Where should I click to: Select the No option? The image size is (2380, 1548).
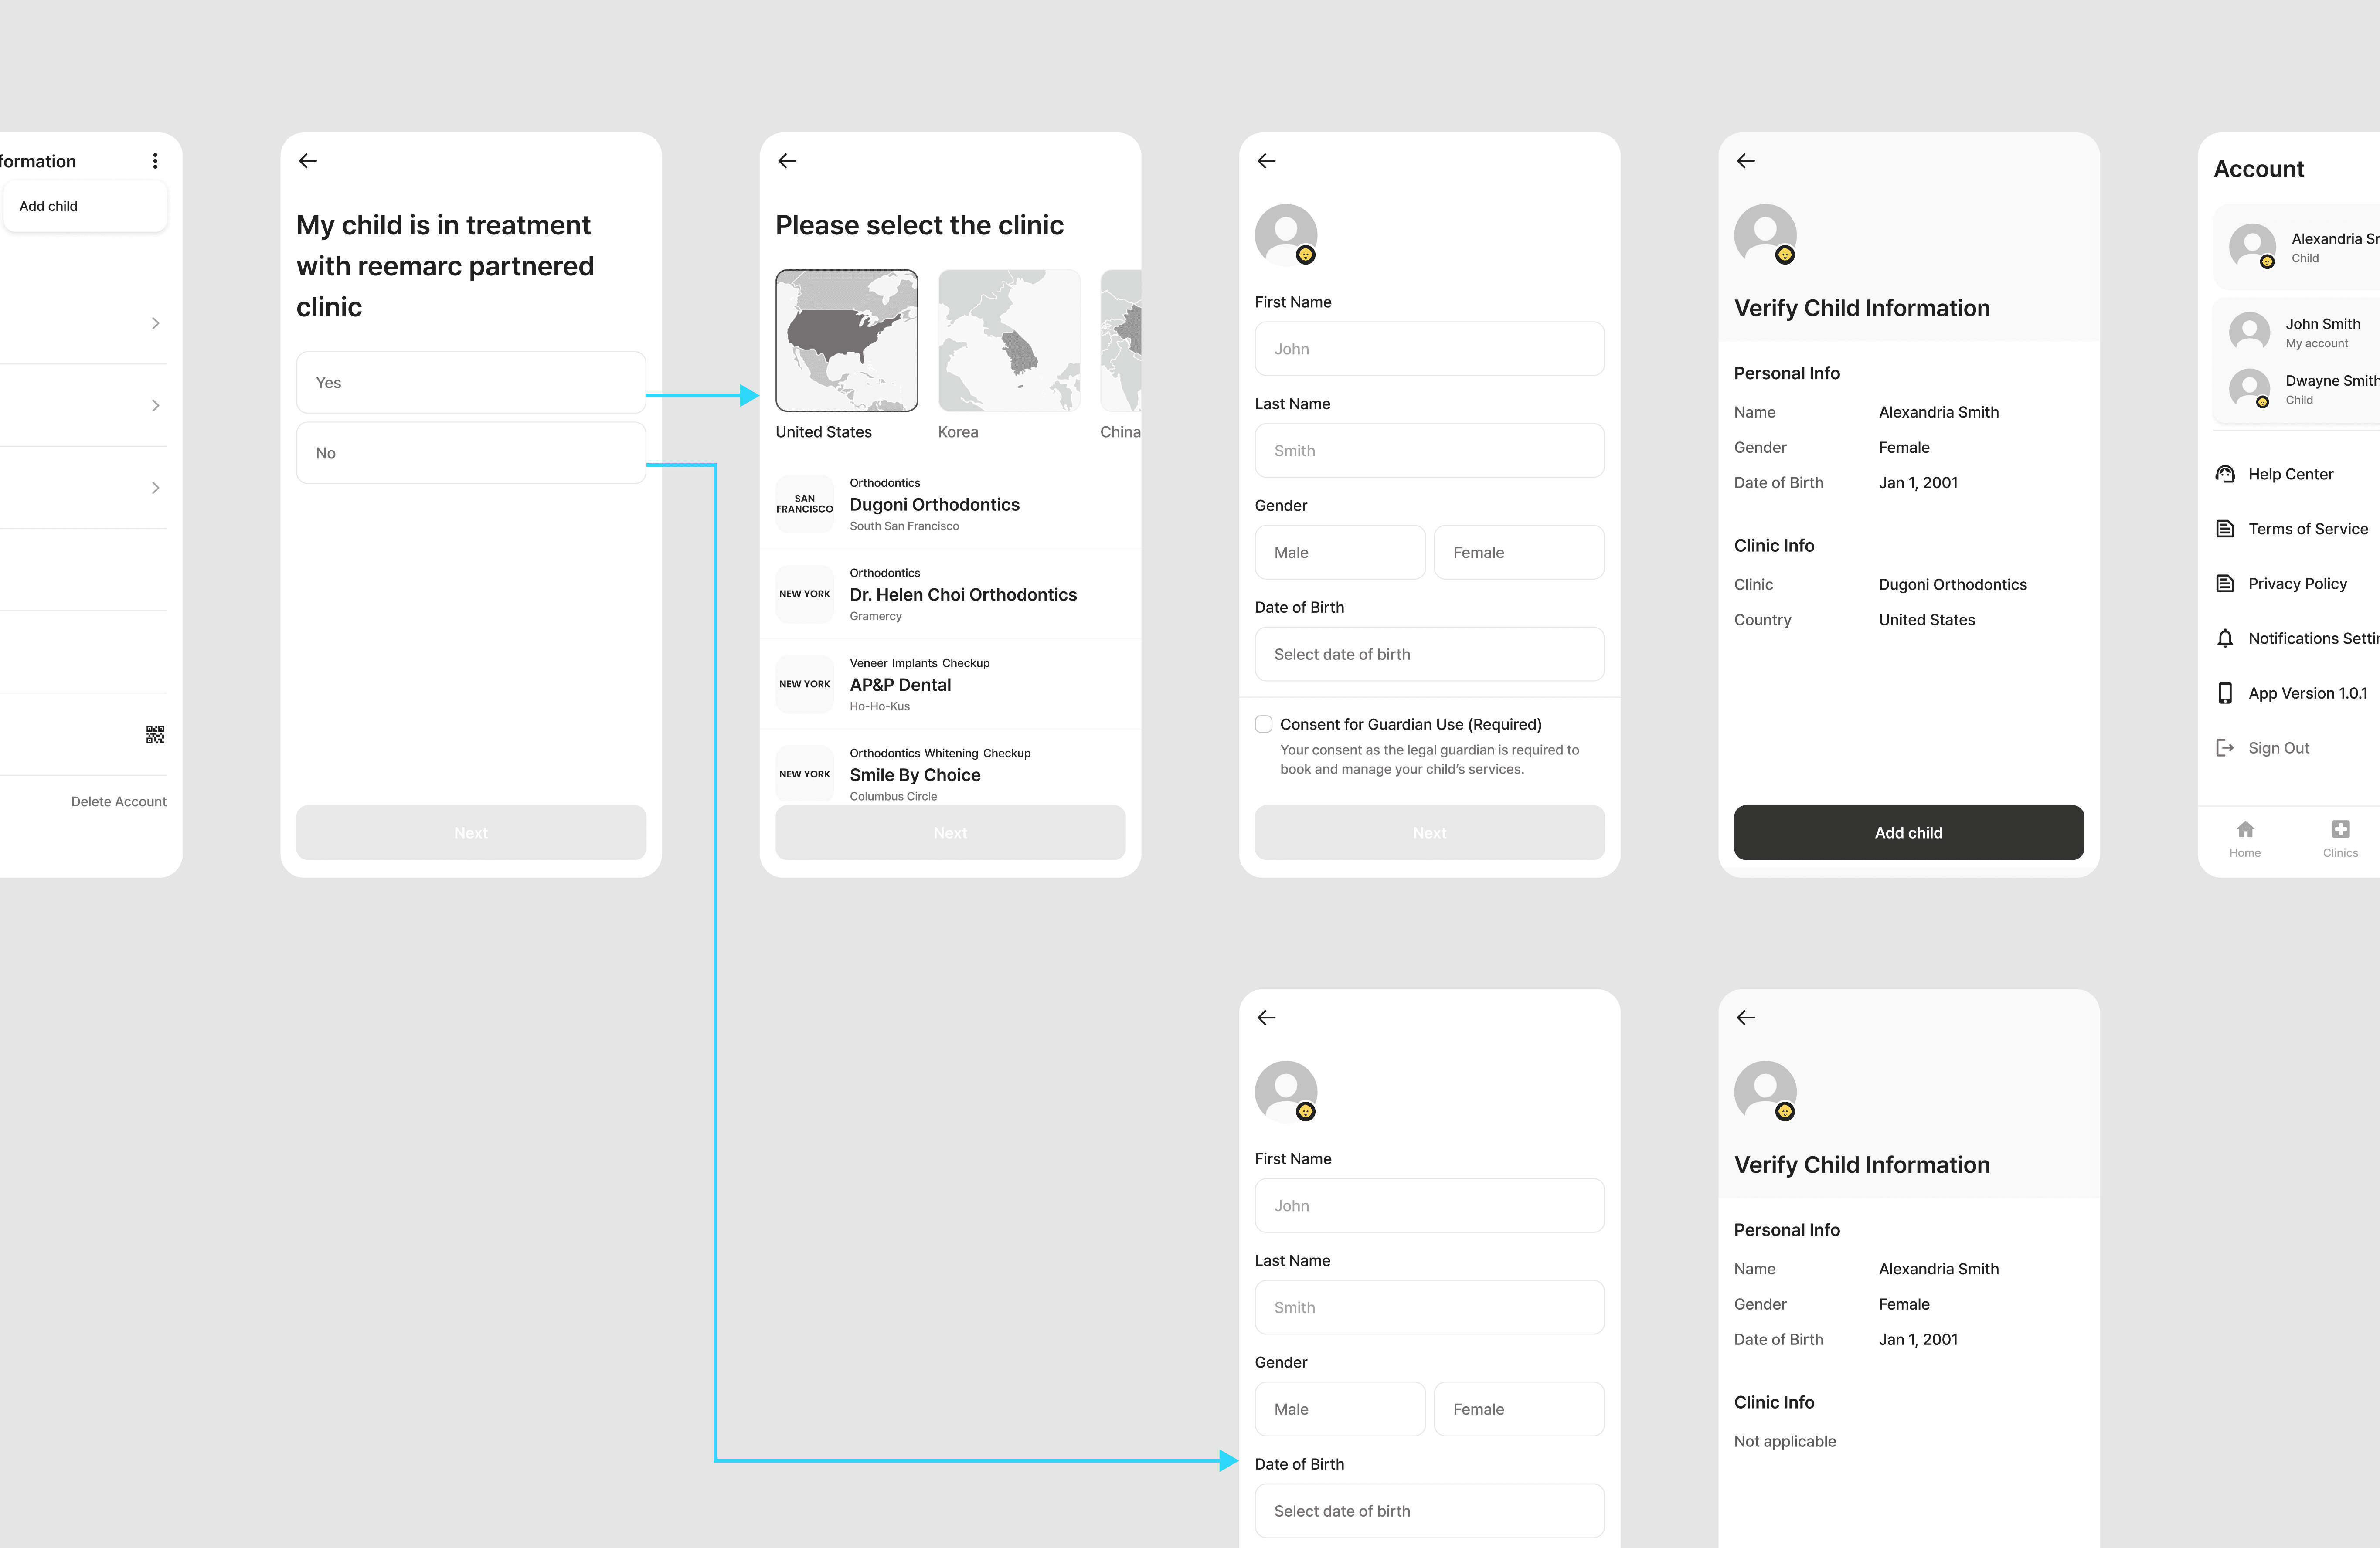click(x=471, y=453)
